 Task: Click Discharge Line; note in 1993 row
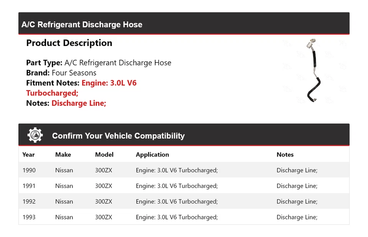297,217
